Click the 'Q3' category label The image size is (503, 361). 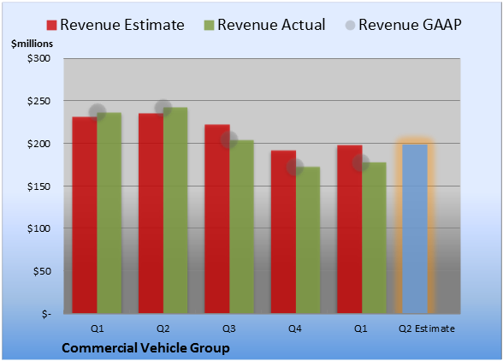229,328
